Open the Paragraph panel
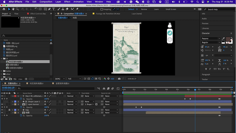Screen dimensions: 236x133 (206, 74)
